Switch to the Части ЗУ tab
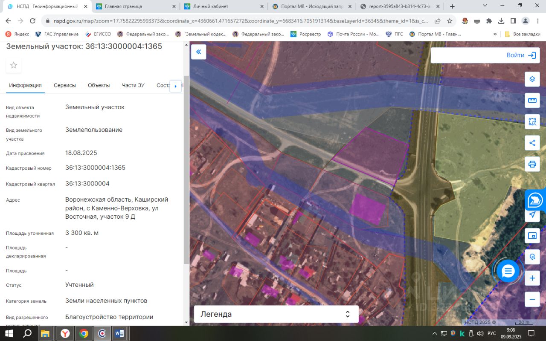 pos(133,85)
